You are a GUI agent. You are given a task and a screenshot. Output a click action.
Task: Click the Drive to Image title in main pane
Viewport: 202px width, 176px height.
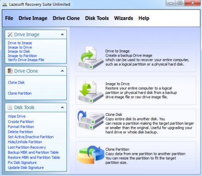point(118,51)
